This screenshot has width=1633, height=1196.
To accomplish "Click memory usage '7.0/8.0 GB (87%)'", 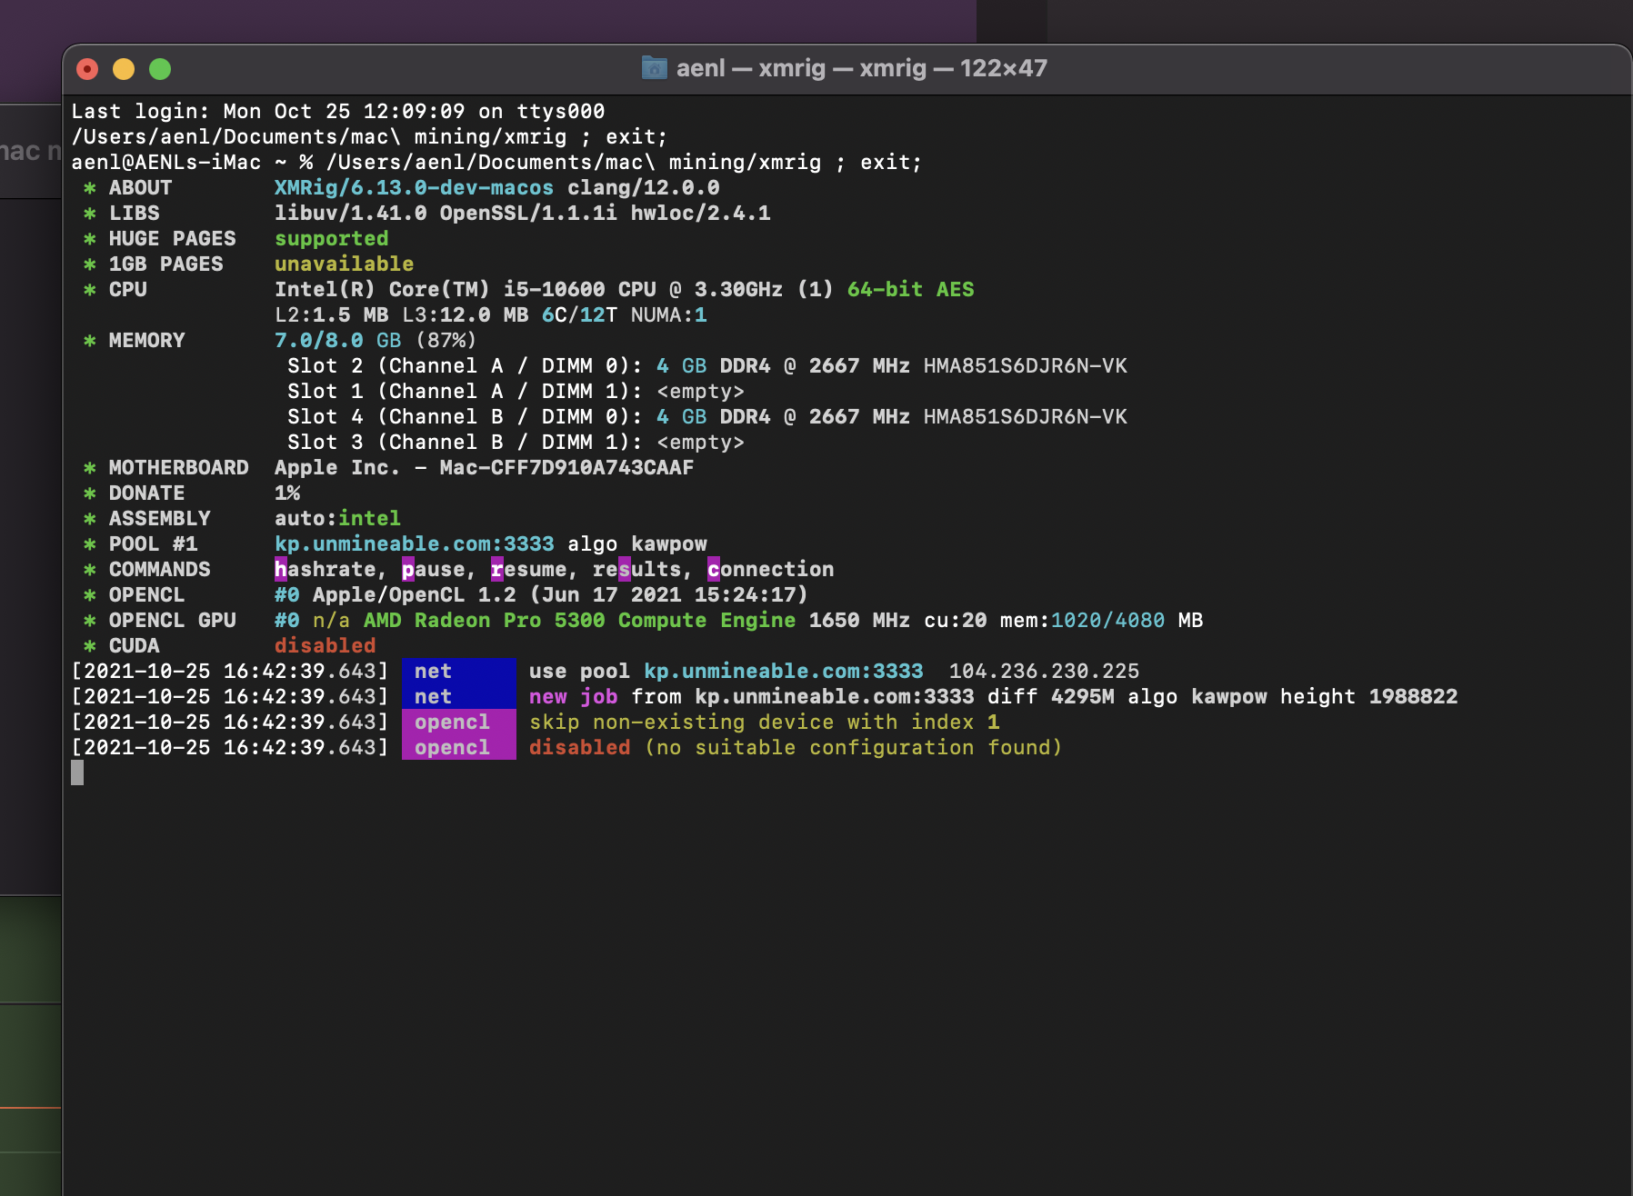I will tap(376, 341).
